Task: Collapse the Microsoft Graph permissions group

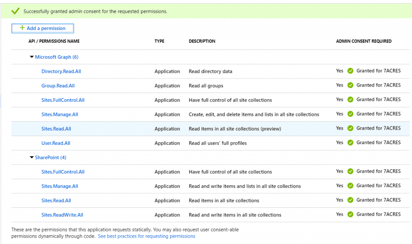Action: pyautogui.click(x=32, y=57)
